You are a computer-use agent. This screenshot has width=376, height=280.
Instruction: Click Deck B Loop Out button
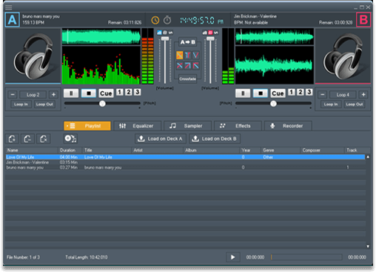(355, 104)
